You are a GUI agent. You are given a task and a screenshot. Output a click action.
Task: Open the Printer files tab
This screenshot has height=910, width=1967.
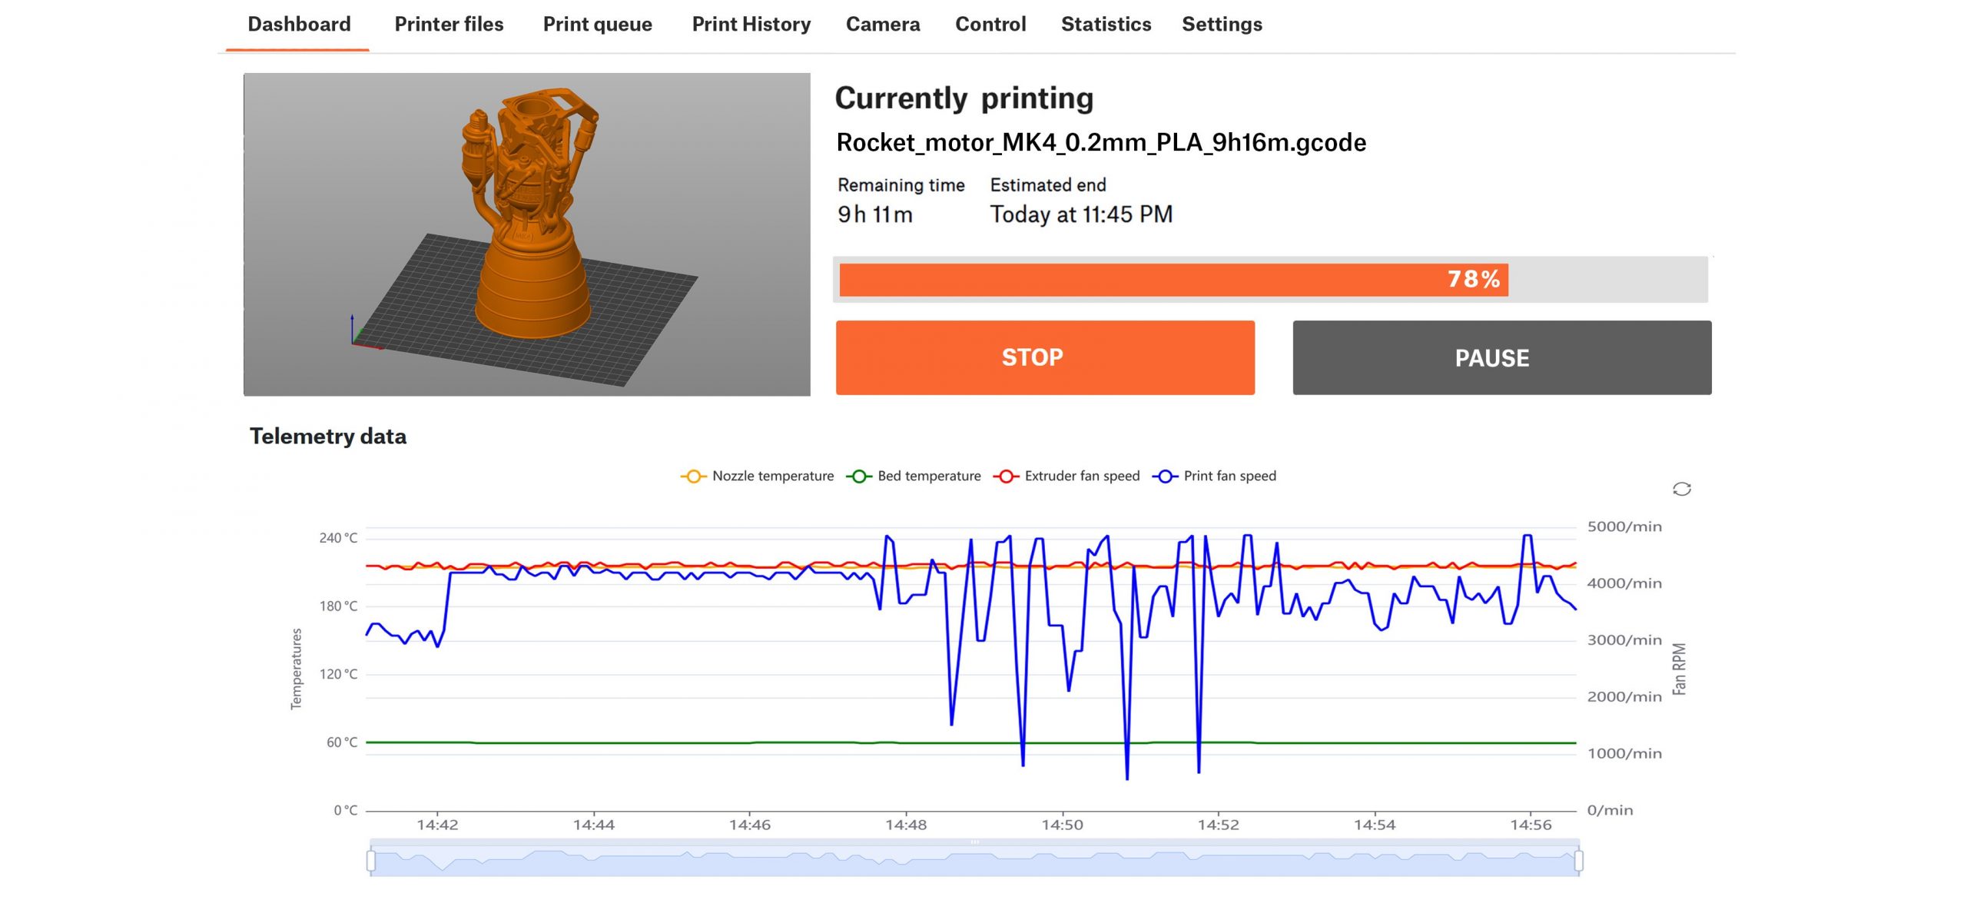(449, 25)
